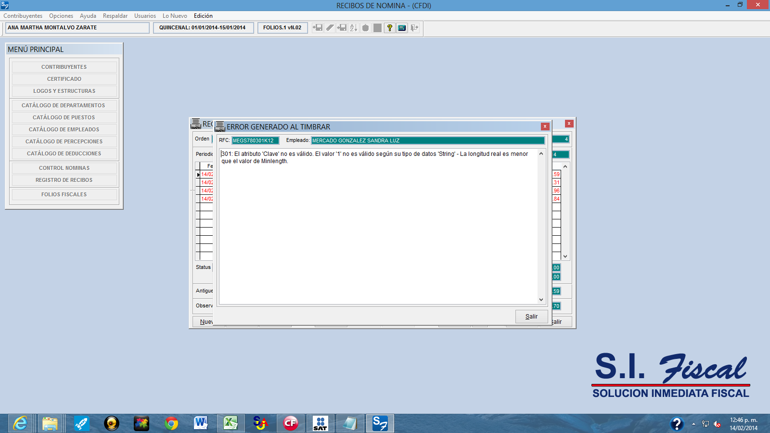Click the error message scrollbar down arrow

tap(541, 300)
